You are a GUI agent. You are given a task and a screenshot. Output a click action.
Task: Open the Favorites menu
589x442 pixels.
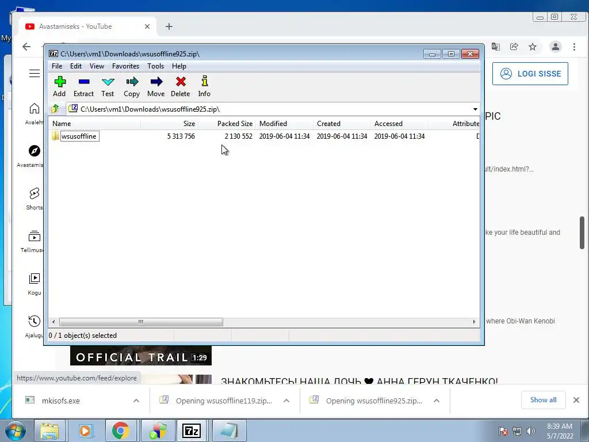(x=125, y=66)
